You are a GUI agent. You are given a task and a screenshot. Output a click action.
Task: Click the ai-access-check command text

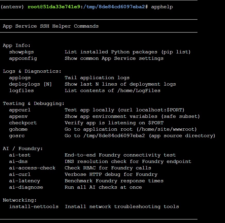[x=32, y=168]
